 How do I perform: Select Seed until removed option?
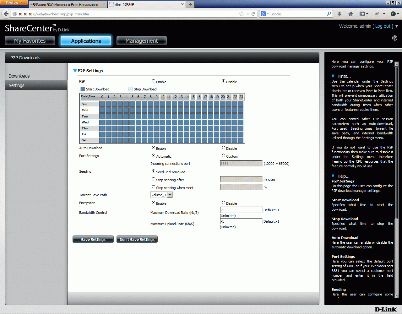[x=153, y=171]
